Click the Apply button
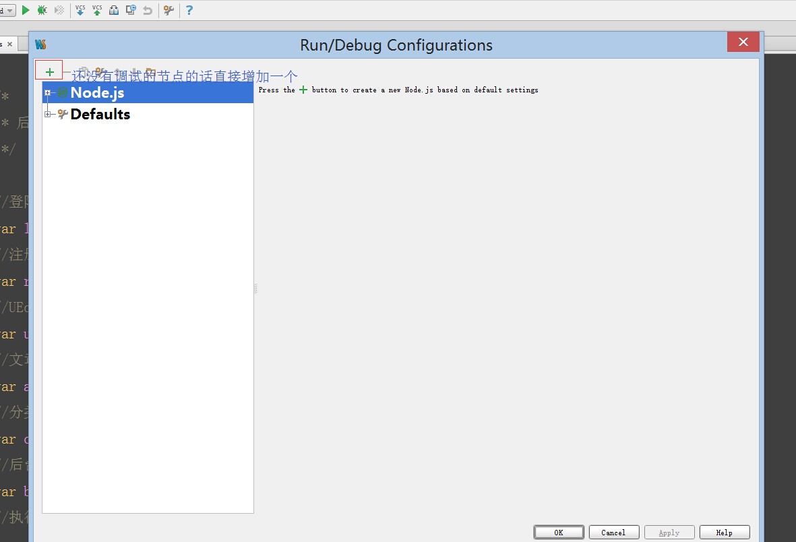The height and width of the screenshot is (542, 796). click(669, 533)
